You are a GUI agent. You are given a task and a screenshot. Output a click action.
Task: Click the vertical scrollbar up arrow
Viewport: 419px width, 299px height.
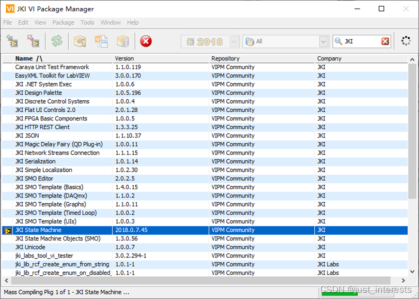tap(412, 59)
